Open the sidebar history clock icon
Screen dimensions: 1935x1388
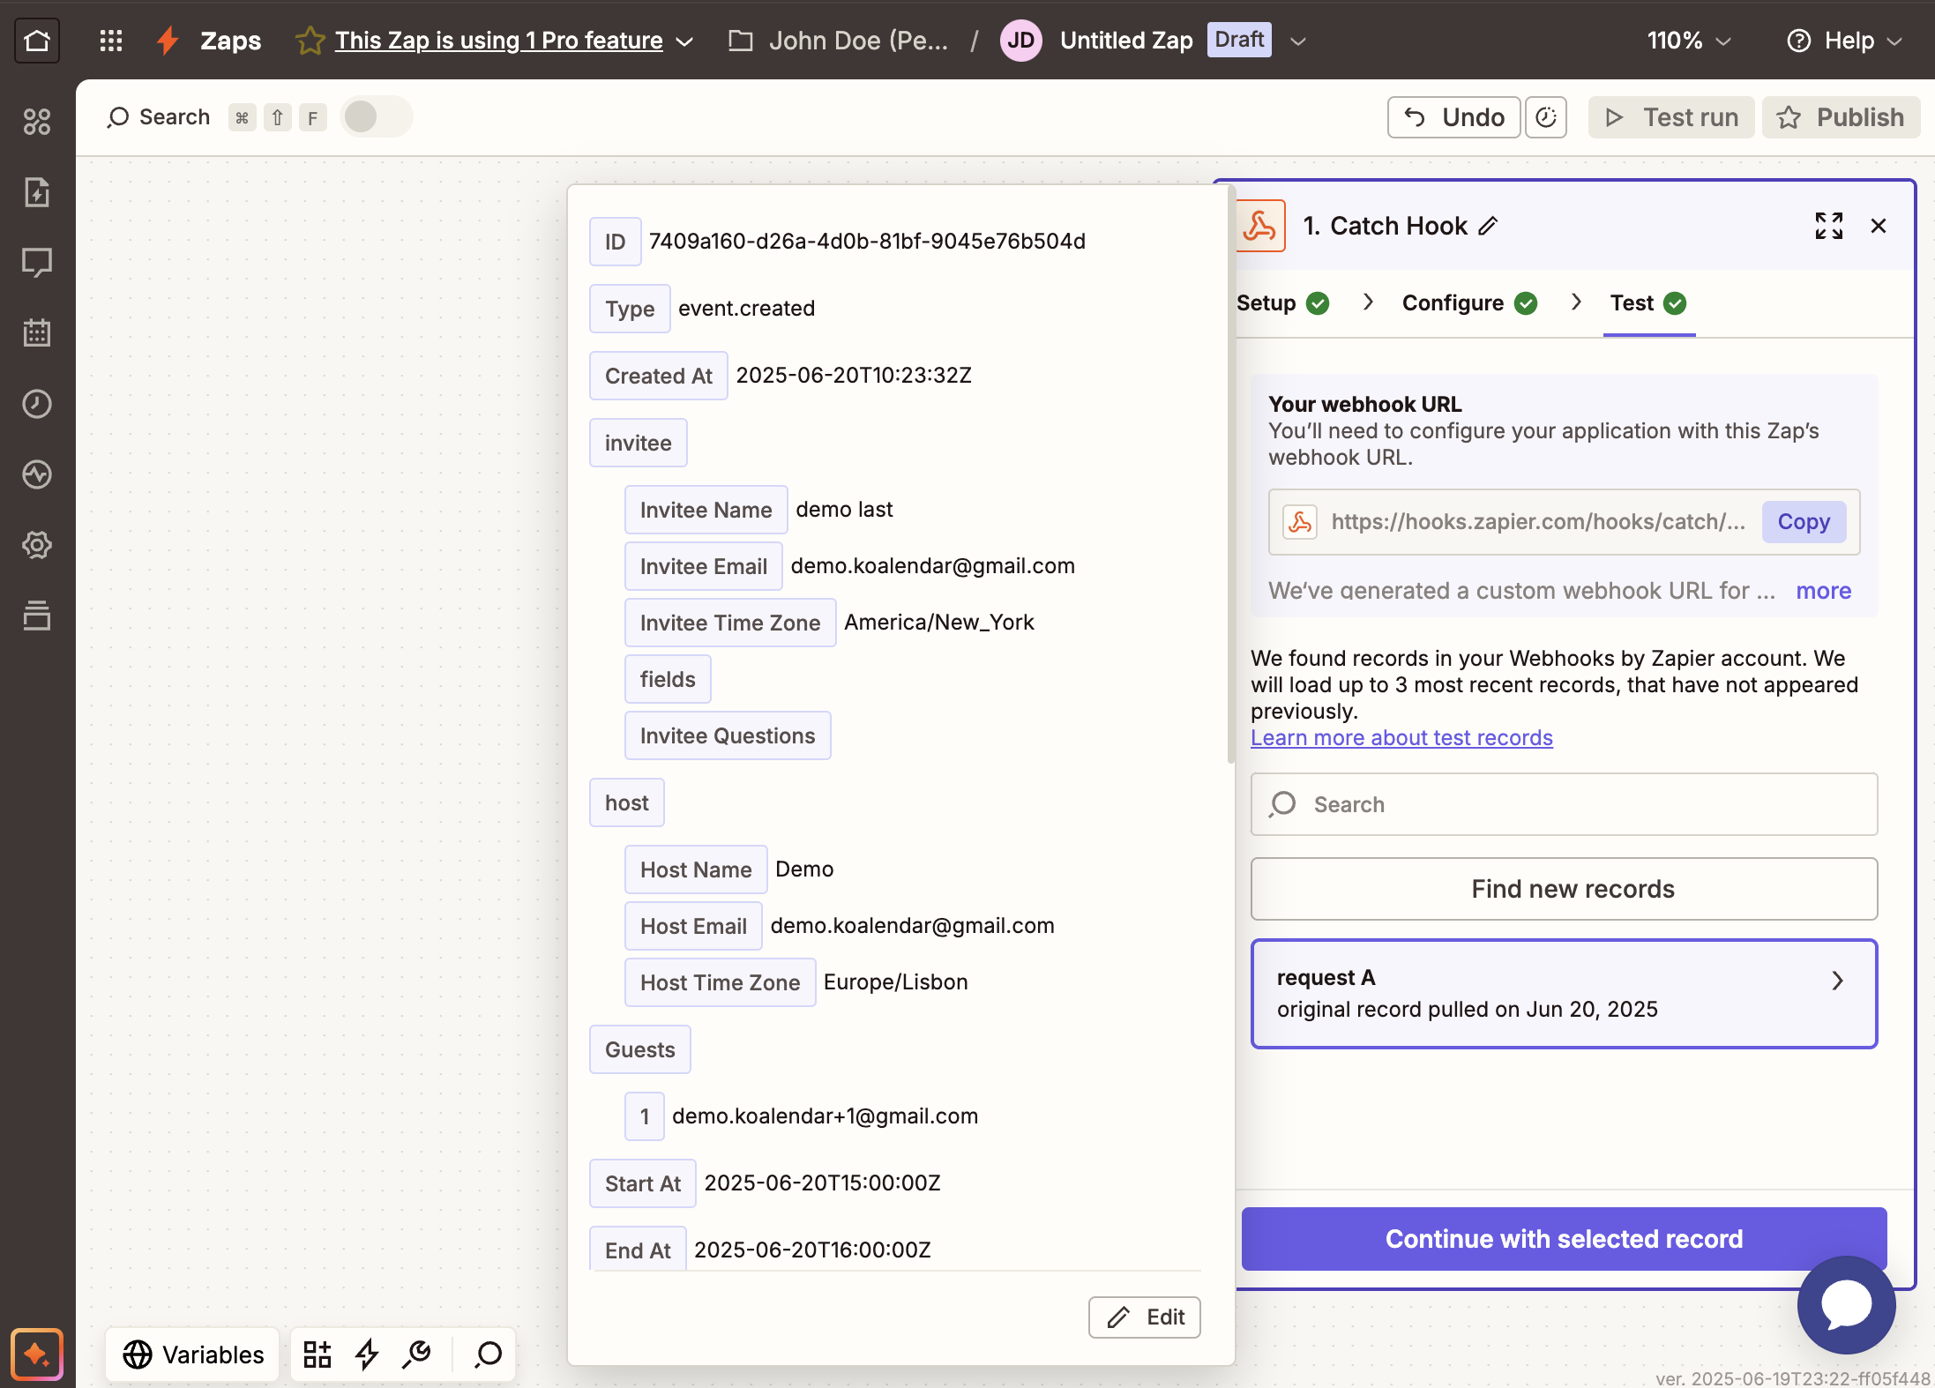click(37, 404)
